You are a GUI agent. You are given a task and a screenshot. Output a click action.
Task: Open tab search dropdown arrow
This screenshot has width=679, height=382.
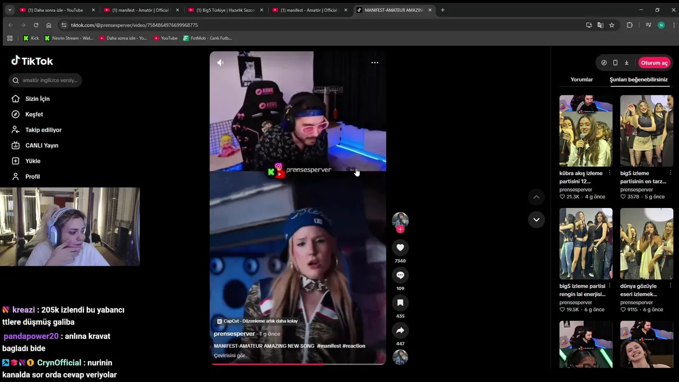pyautogui.click(x=9, y=10)
